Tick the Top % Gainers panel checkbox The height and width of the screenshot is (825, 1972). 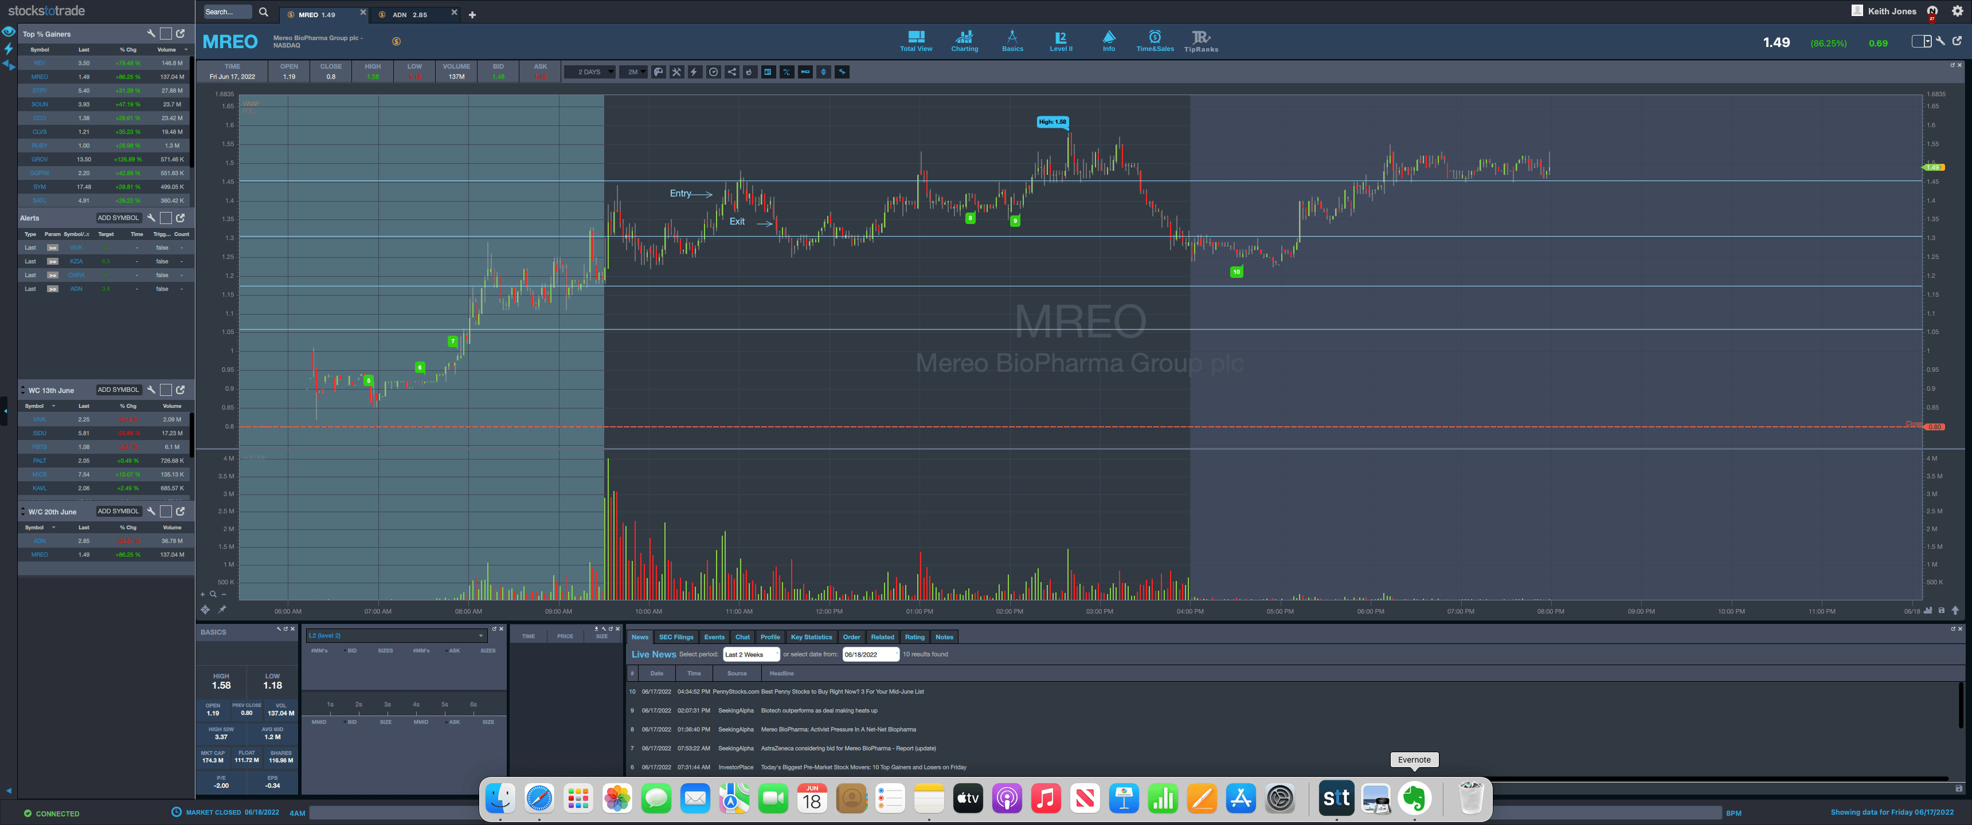tap(165, 34)
